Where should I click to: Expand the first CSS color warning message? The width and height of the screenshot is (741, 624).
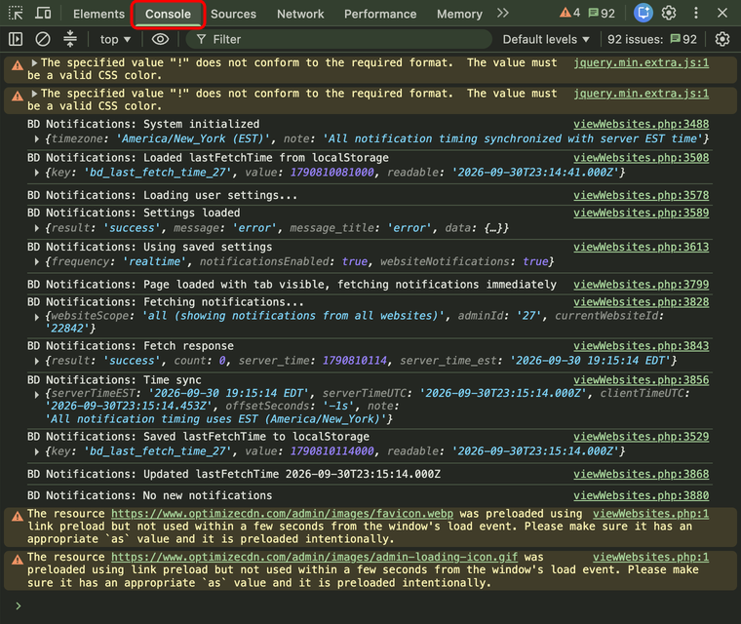tap(34, 62)
